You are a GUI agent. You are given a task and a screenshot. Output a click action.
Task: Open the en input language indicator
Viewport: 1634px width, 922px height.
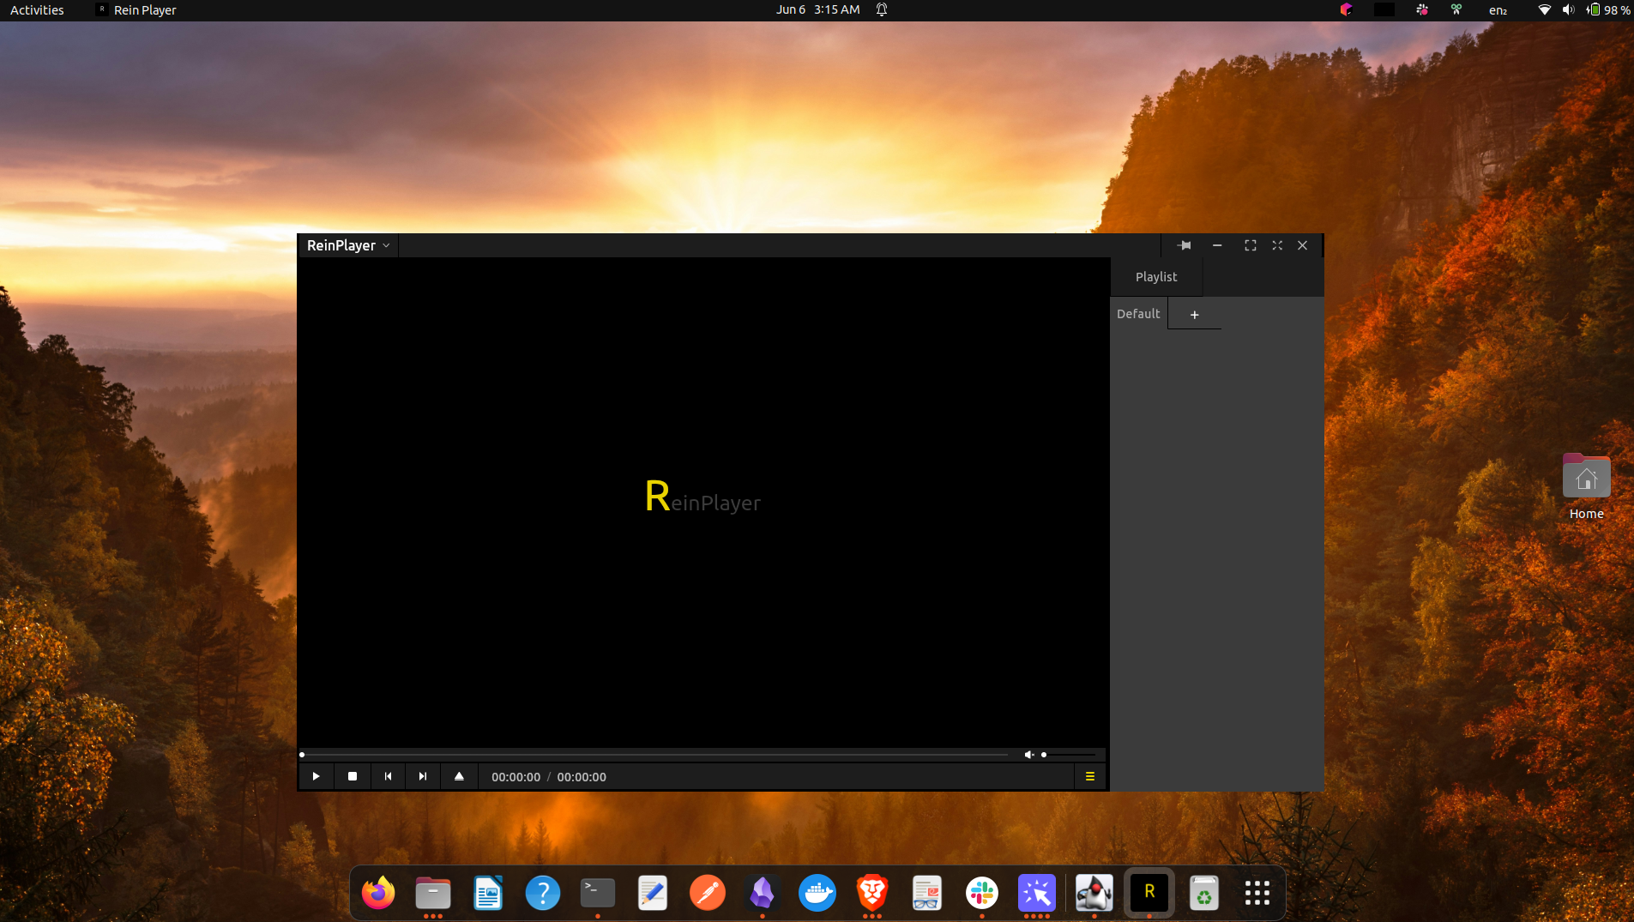tap(1498, 10)
